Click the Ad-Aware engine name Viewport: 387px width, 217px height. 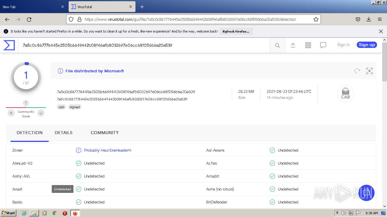click(x=215, y=150)
